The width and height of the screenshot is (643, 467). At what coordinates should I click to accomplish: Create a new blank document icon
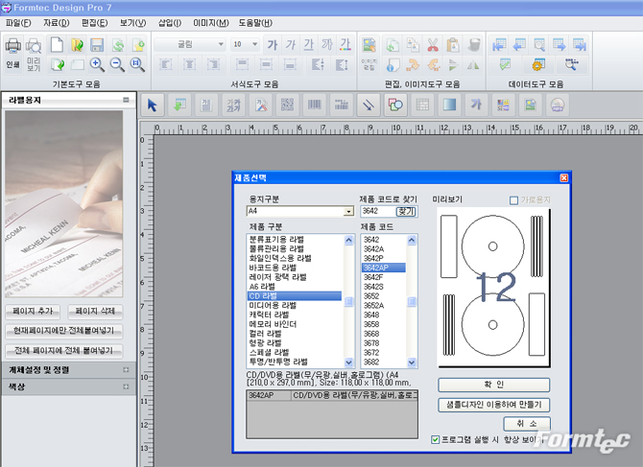(x=57, y=45)
